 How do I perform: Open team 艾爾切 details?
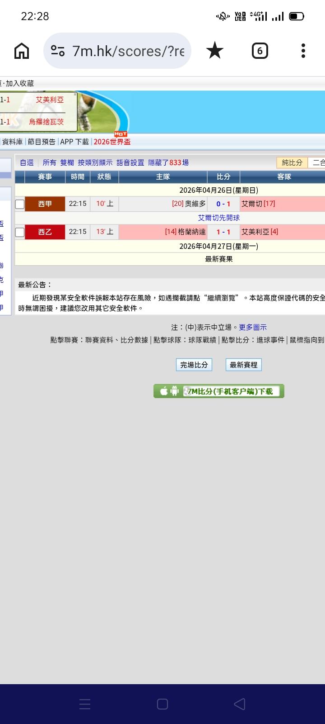click(252, 204)
